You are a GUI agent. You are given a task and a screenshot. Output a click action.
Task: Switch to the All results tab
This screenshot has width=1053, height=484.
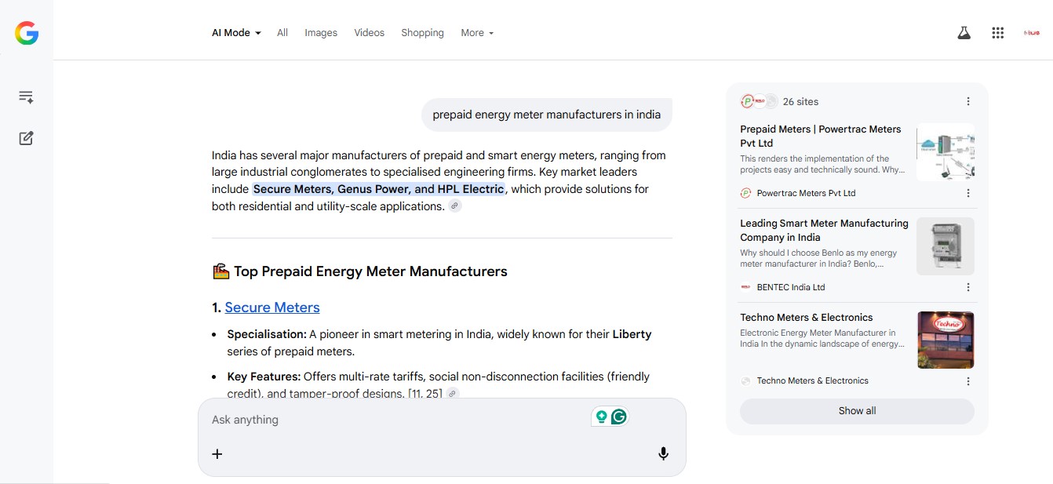tap(282, 33)
